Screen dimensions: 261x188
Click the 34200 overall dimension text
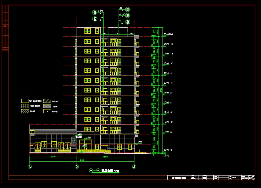pos(82,160)
